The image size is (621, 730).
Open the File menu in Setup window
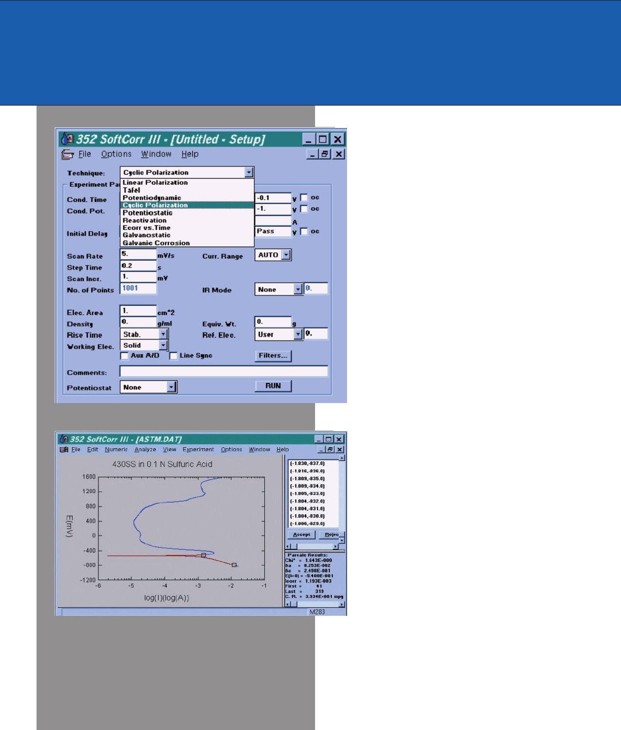pos(85,154)
